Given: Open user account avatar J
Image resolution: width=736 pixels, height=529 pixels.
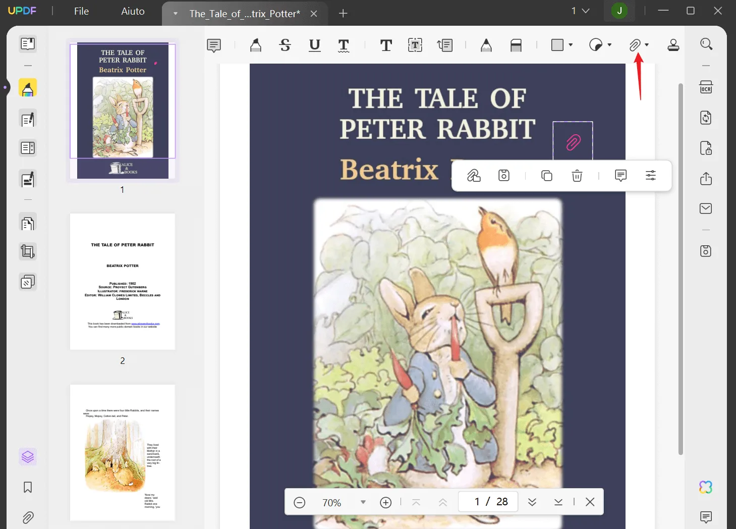Looking at the screenshot, I should click(x=619, y=11).
